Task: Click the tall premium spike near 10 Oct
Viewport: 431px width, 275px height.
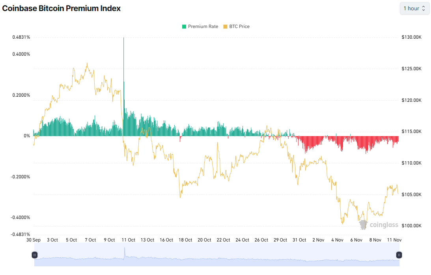Action: 124,59
